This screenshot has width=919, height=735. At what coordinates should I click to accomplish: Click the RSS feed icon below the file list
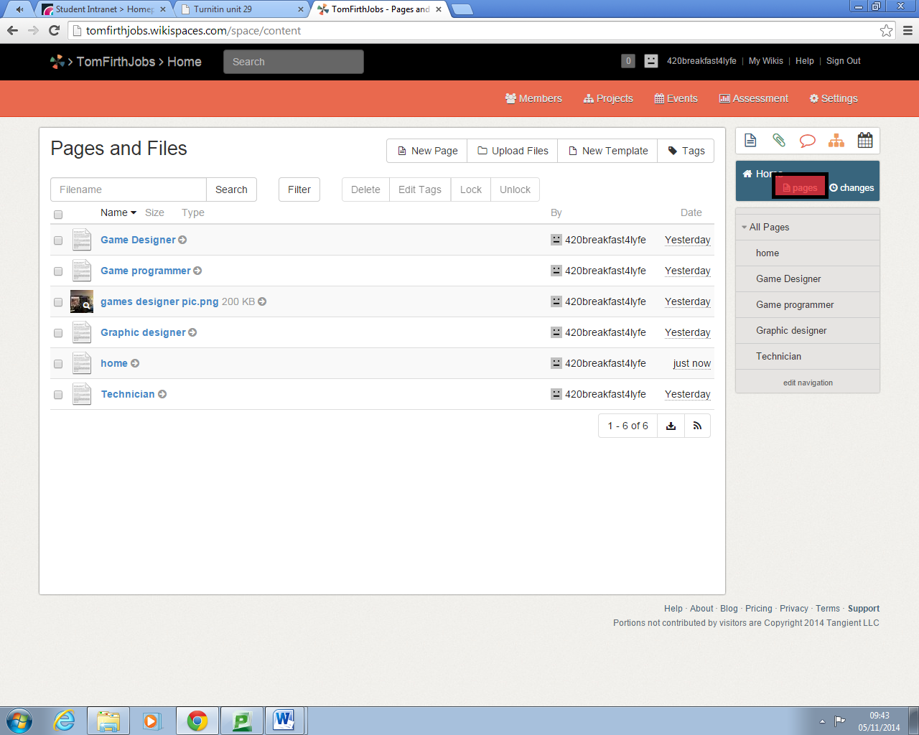point(697,426)
